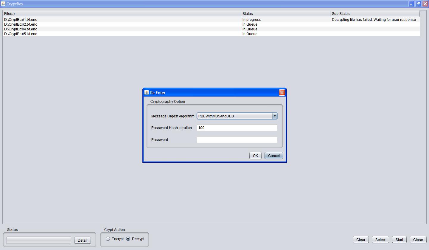429x250 pixels.
Task: Click the Status progress bar
Action: [x=39, y=240]
